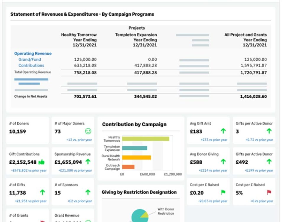The image size is (284, 222).
Task: Click the Giving by Restriction Designation title
Action: click(x=139, y=192)
